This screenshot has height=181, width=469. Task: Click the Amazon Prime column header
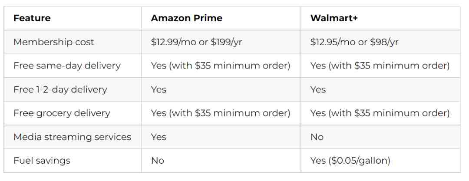[187, 18]
